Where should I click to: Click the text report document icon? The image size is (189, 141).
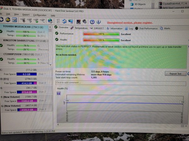(58, 21)
